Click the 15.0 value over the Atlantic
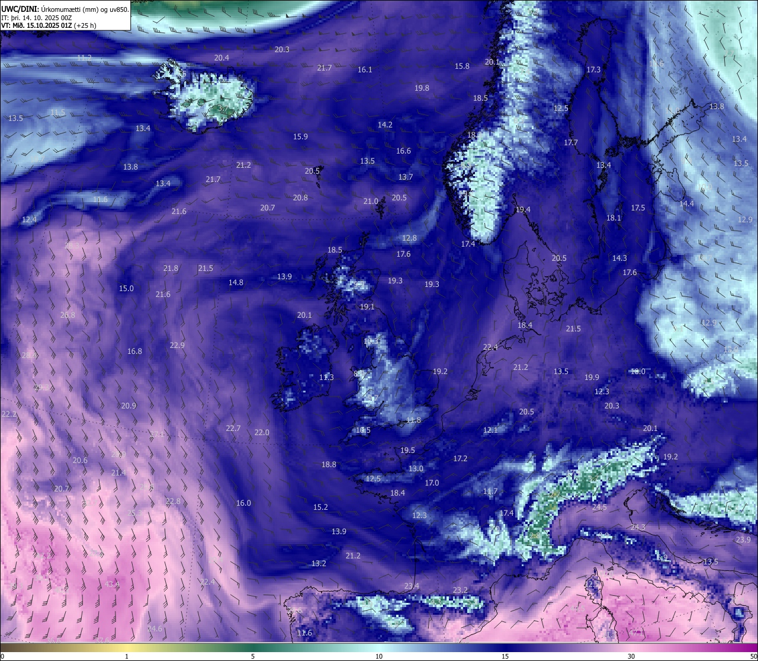The height and width of the screenshot is (661, 758). click(x=126, y=289)
